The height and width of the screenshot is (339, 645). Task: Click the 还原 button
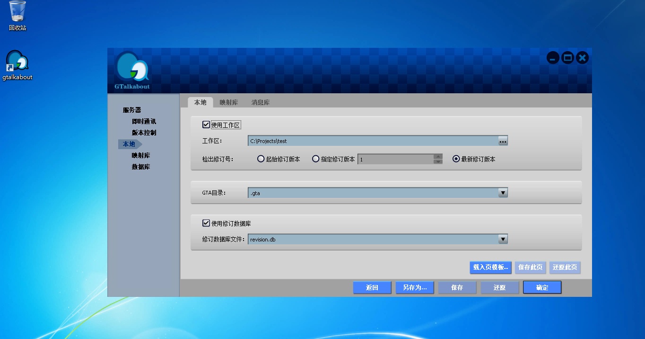point(500,287)
